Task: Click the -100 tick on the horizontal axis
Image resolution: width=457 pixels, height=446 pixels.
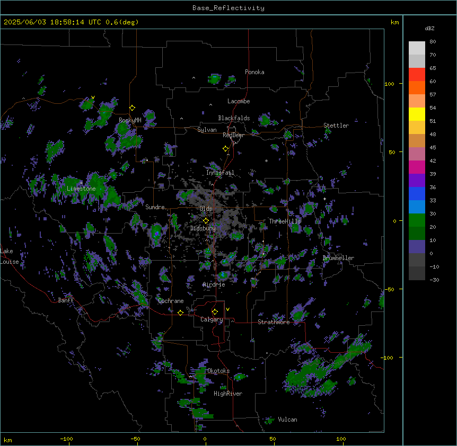Action: pos(66,439)
